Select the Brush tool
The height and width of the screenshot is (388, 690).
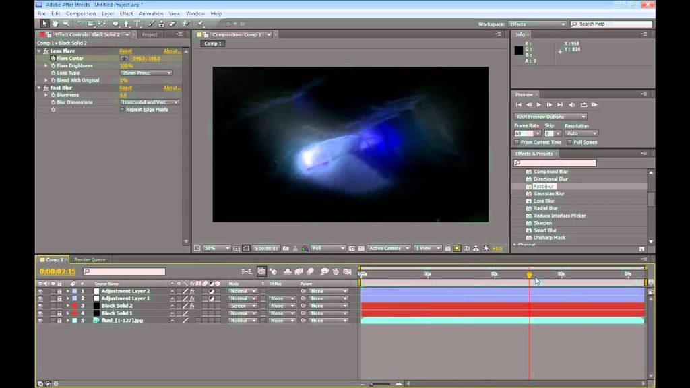pyautogui.click(x=151, y=24)
